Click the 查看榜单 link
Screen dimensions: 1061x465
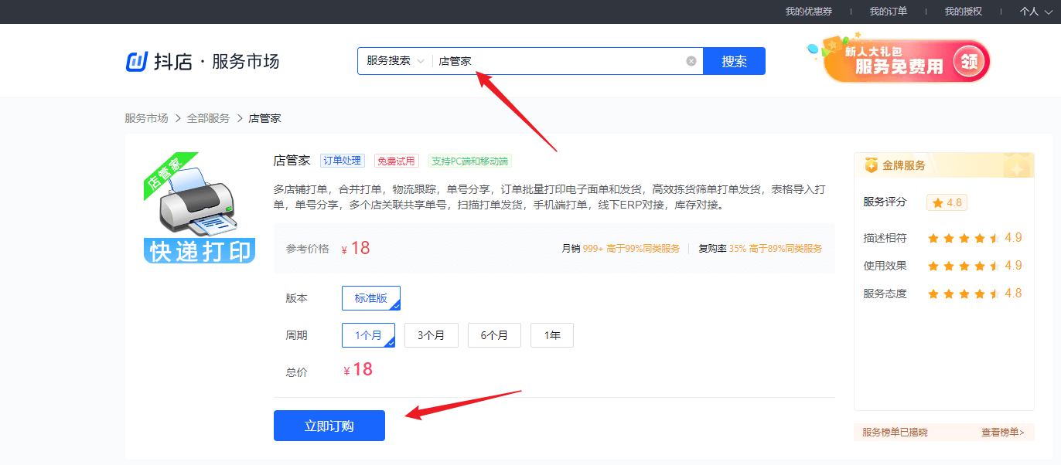pos(1002,433)
